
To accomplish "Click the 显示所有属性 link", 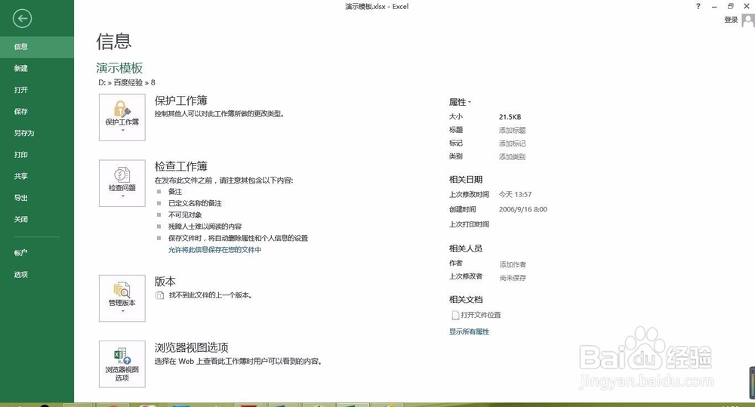I will 469,331.
